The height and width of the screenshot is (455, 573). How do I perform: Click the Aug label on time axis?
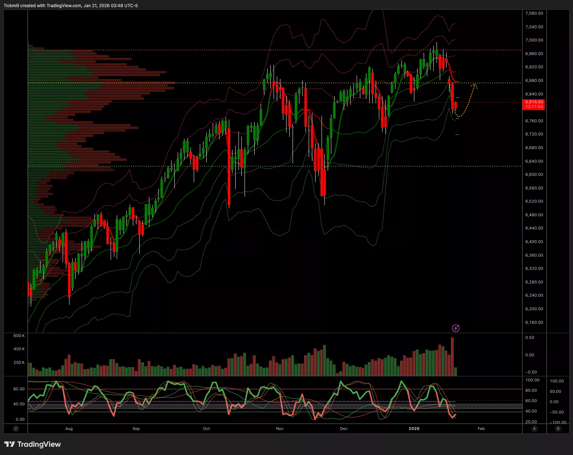coord(69,429)
